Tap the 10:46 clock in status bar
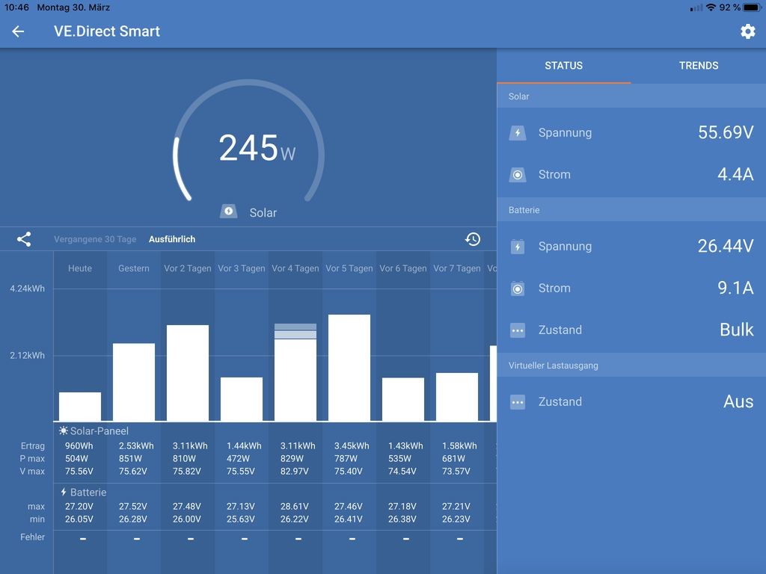Image resolution: width=766 pixels, height=574 pixels. point(16,7)
